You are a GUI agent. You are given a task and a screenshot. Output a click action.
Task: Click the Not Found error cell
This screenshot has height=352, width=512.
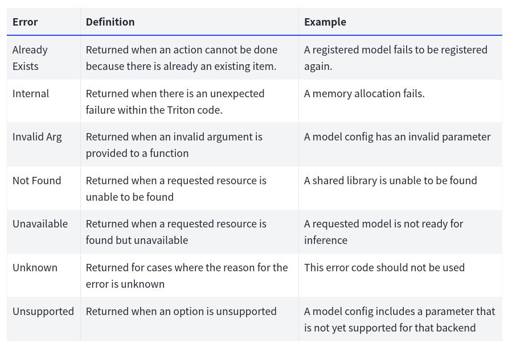point(36,181)
